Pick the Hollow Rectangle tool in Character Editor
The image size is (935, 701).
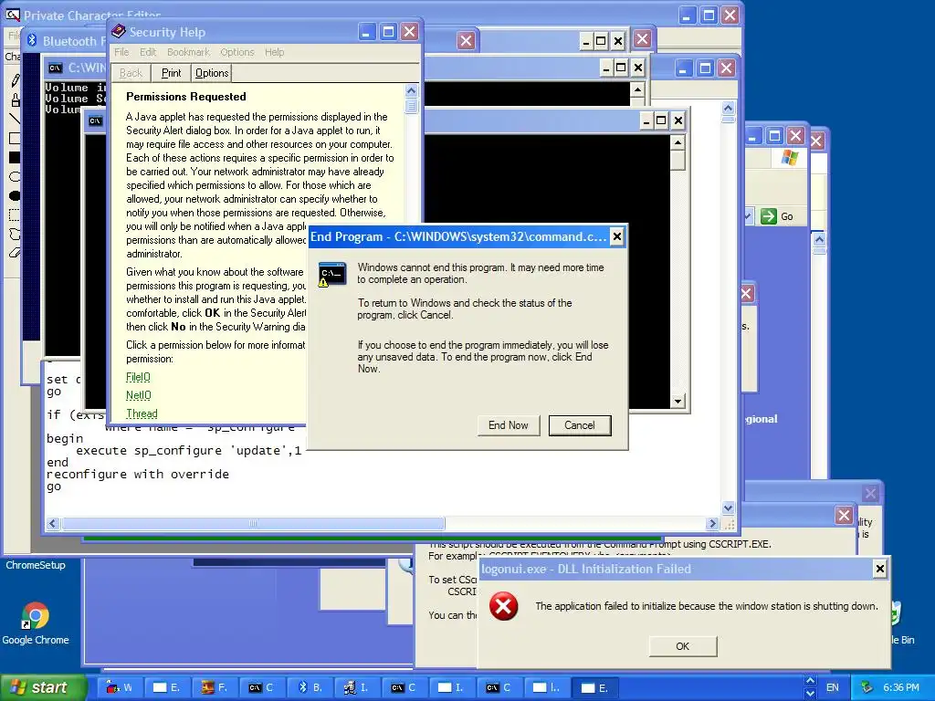click(15, 139)
